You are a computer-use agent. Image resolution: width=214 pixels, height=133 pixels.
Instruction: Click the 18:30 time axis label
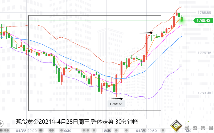[x=106, y=131]
